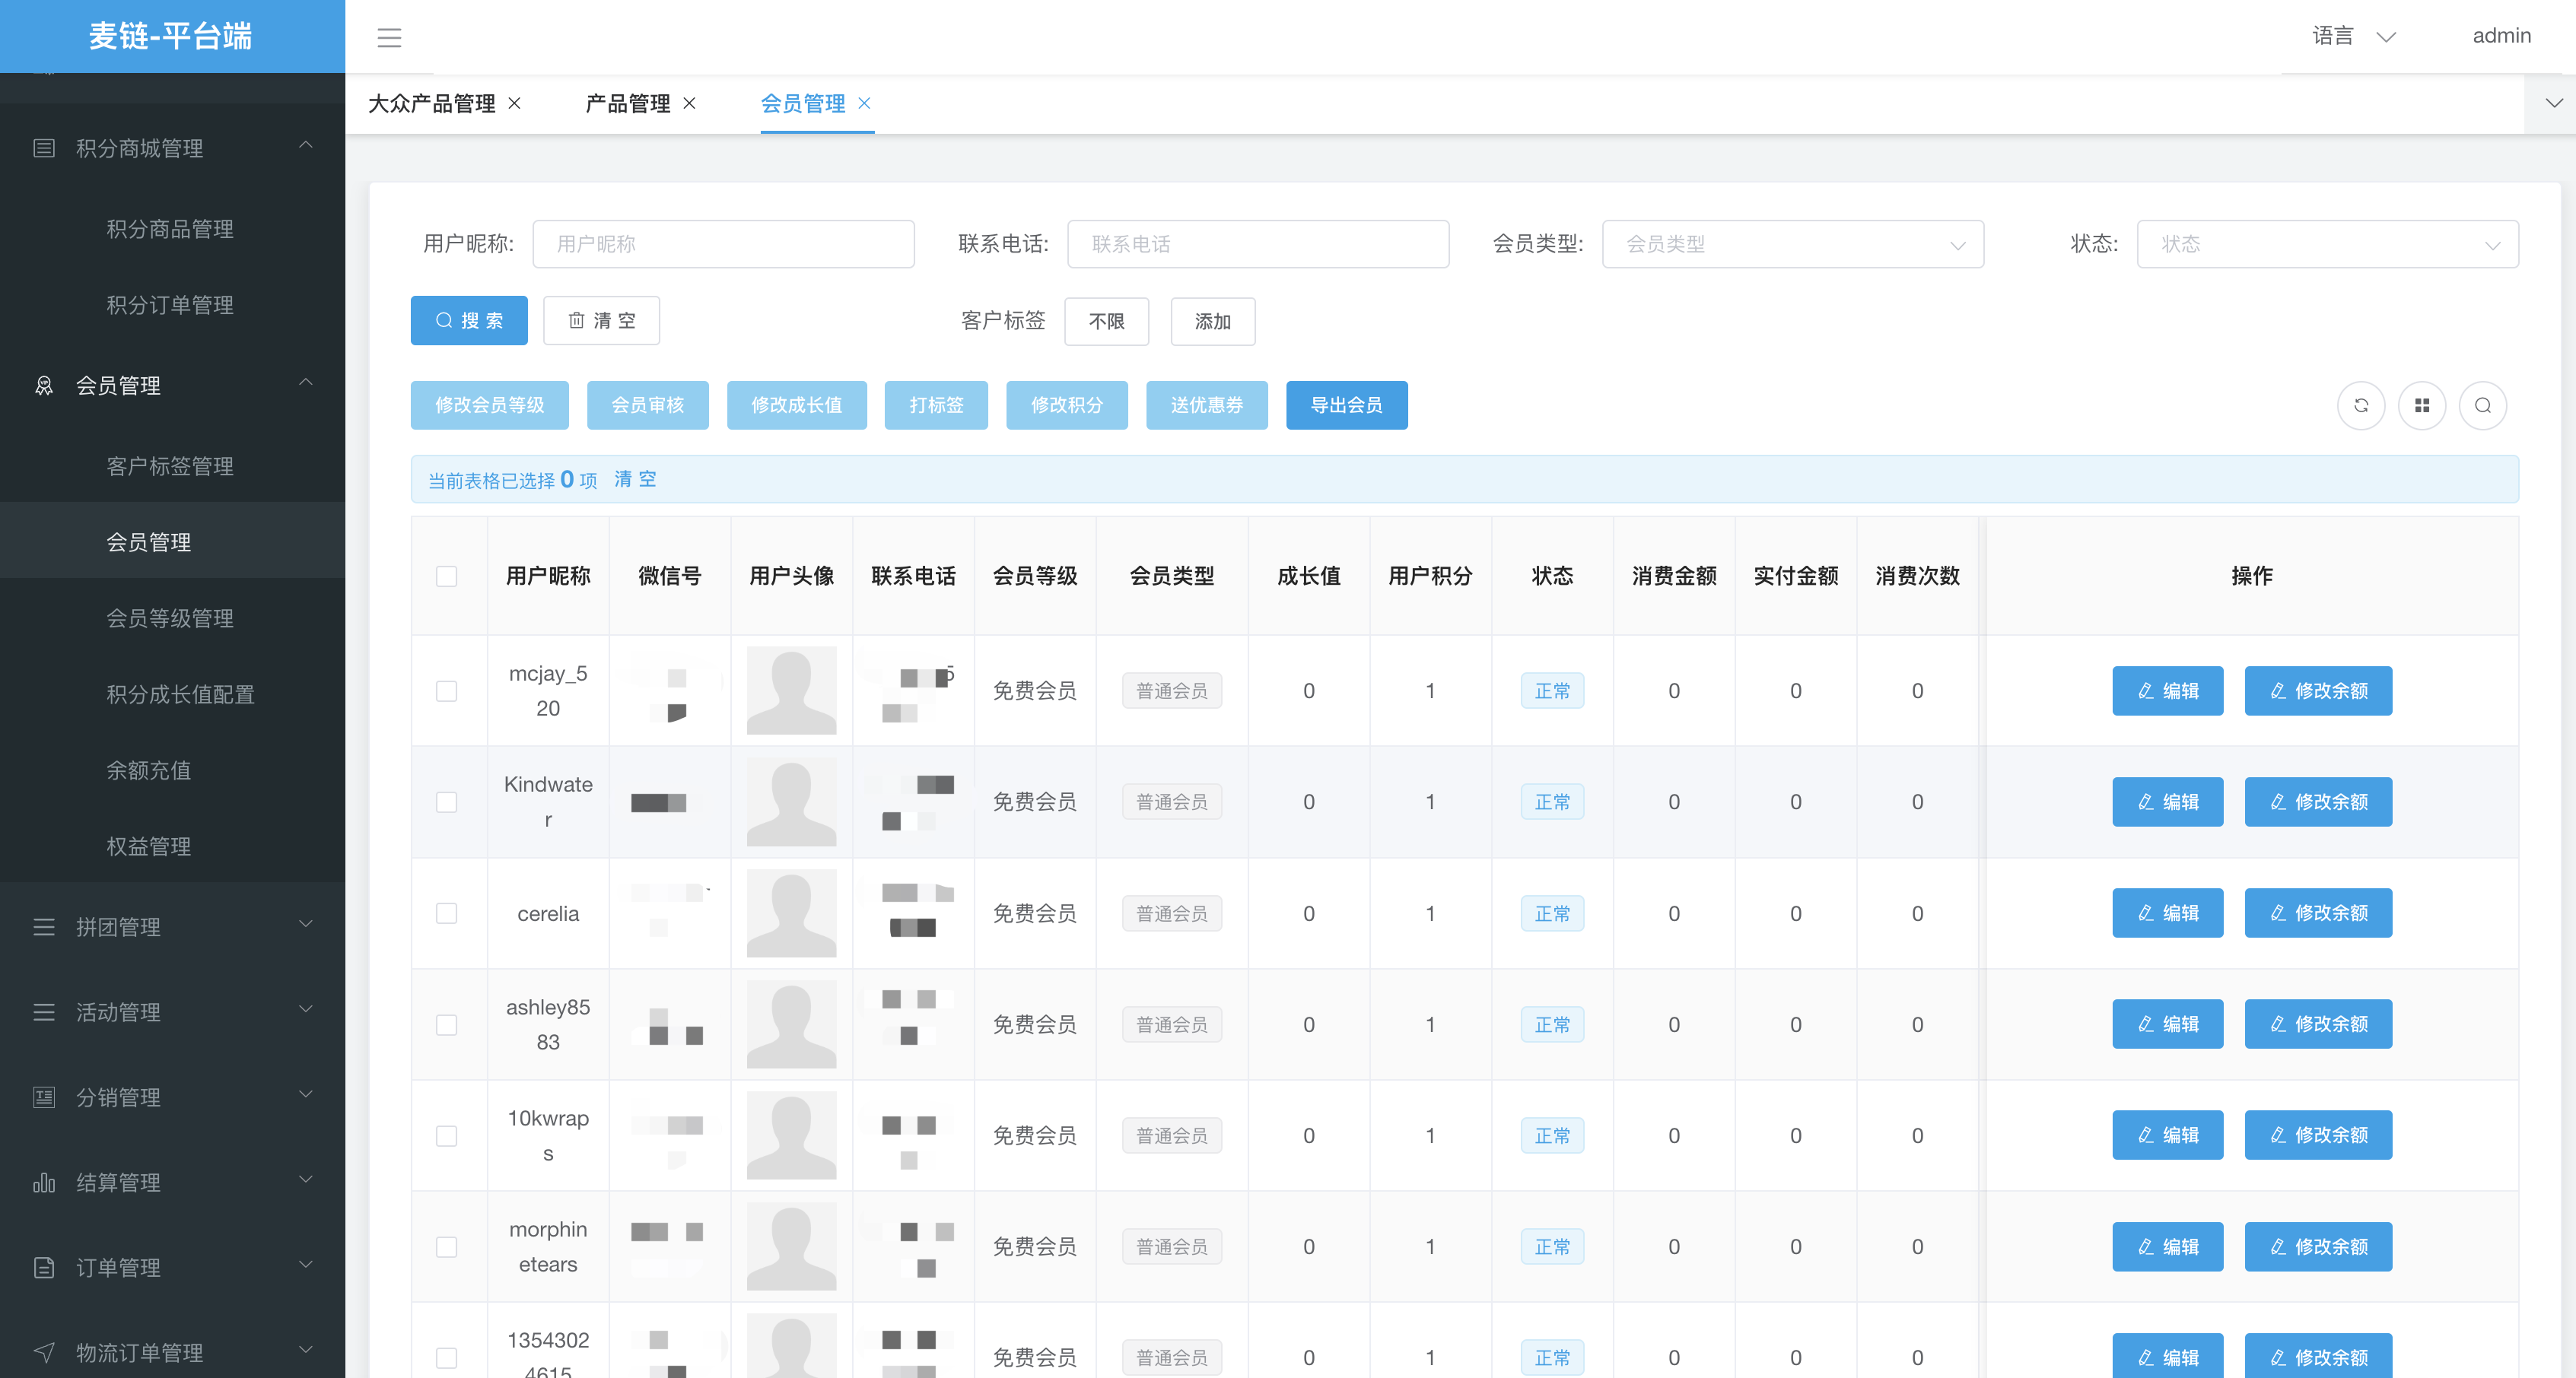2576x1378 pixels.
Task: Edit the mcjay_520 member
Action: (2167, 691)
